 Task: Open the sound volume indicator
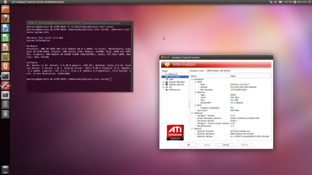pyautogui.click(x=276, y=2)
